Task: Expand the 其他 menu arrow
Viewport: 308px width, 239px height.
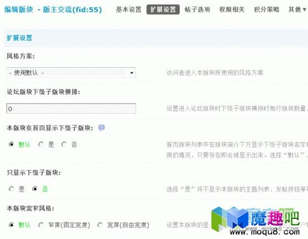Action: pos(305,9)
